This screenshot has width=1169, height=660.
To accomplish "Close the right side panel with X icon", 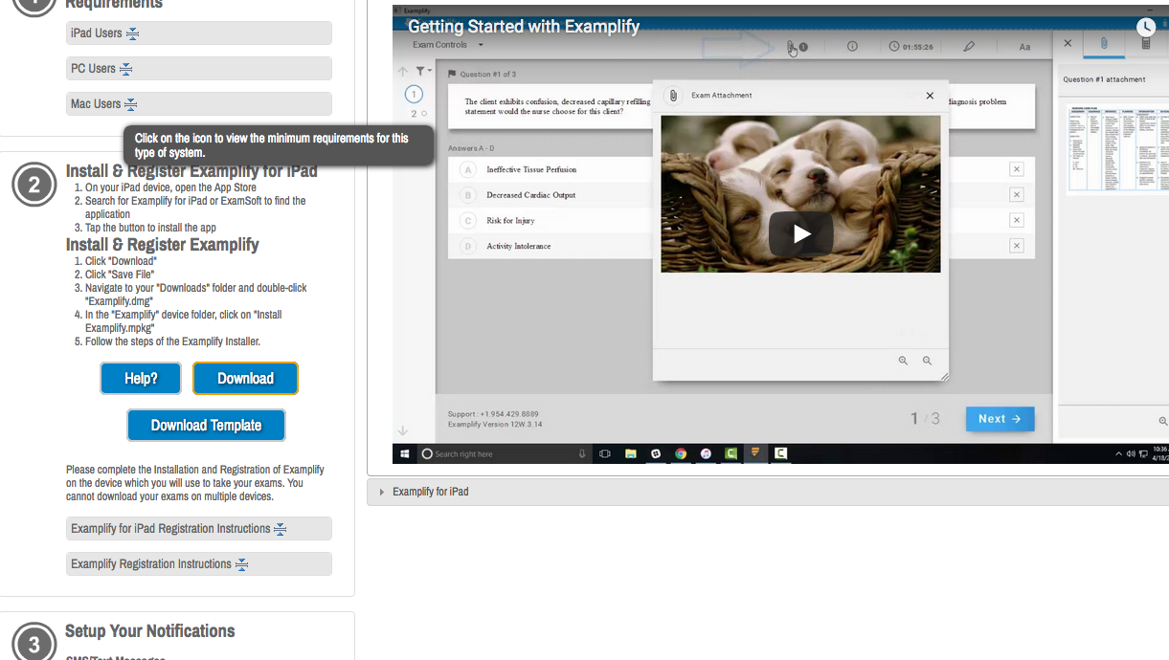I will [1068, 43].
